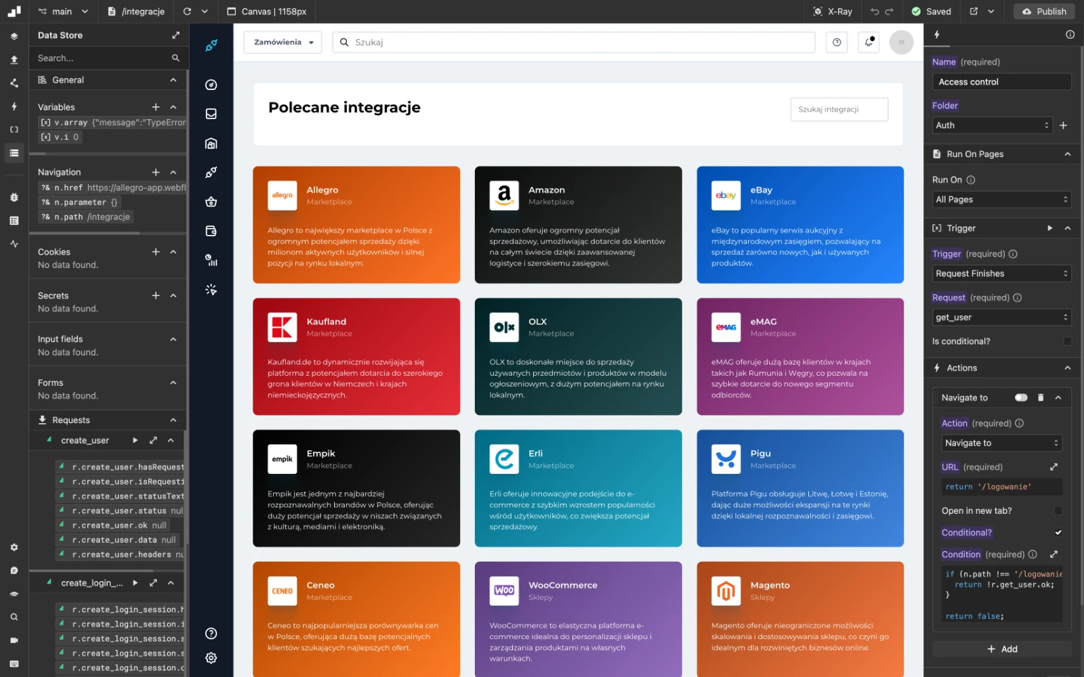Collapse the Requests section

(173, 420)
